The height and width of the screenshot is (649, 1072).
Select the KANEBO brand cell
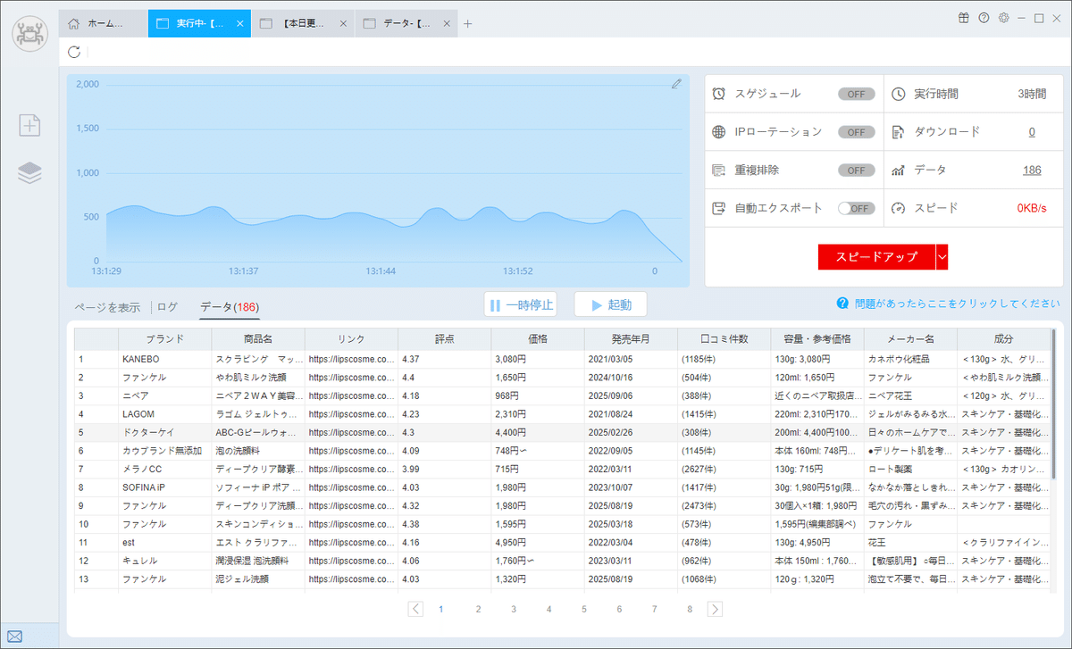[164, 359]
